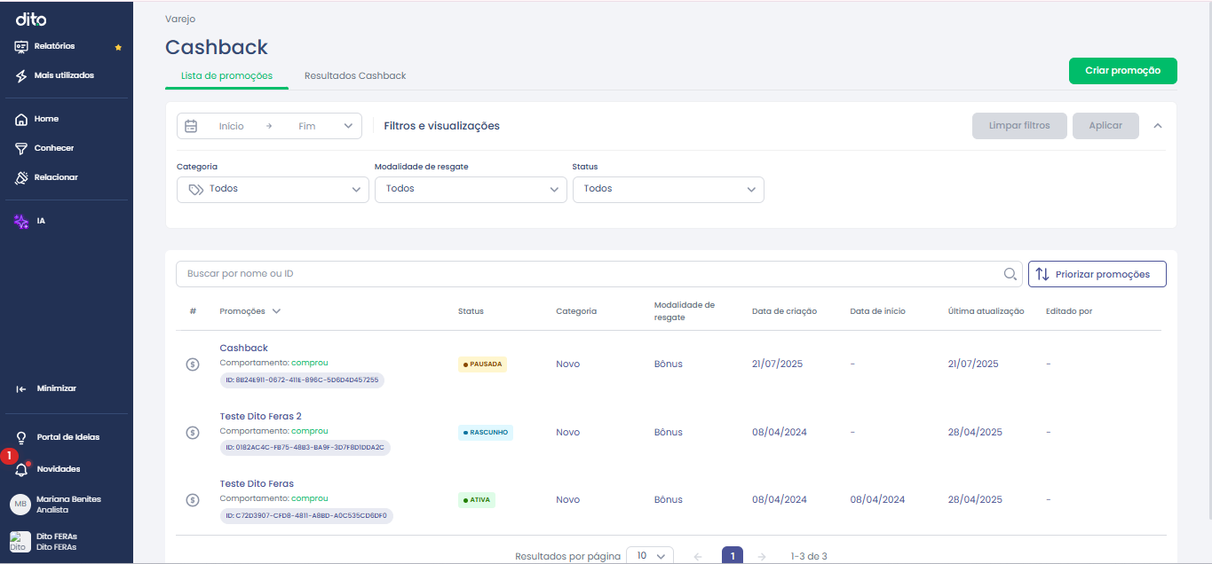Open the Modalidade de resgate dropdown
The height and width of the screenshot is (564, 1212).
[471, 189]
